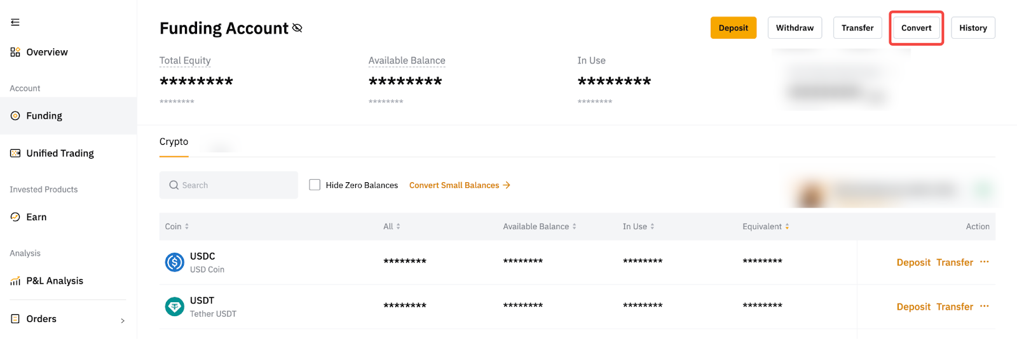Open more actions for USDC row
Viewport: 1017px width, 339px height.
click(984, 262)
